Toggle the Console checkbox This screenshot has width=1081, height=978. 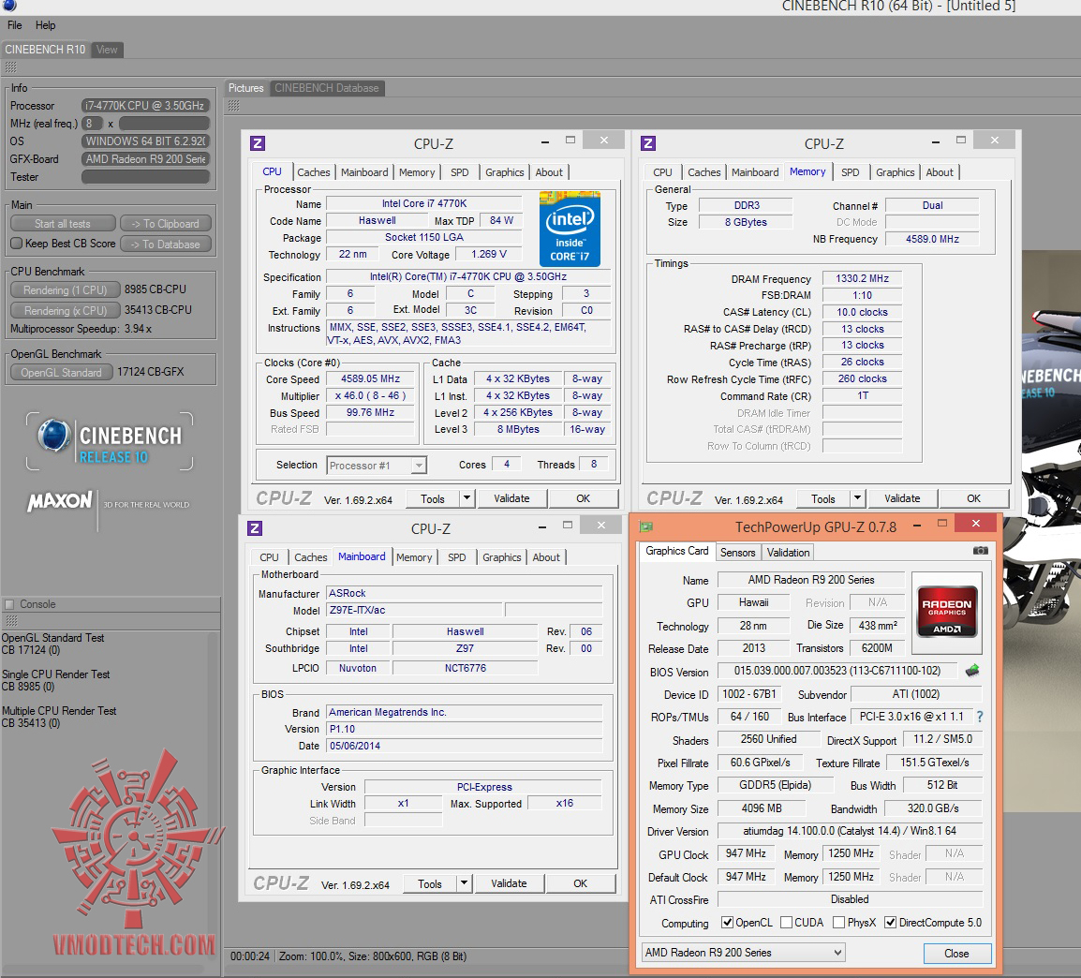tap(9, 604)
